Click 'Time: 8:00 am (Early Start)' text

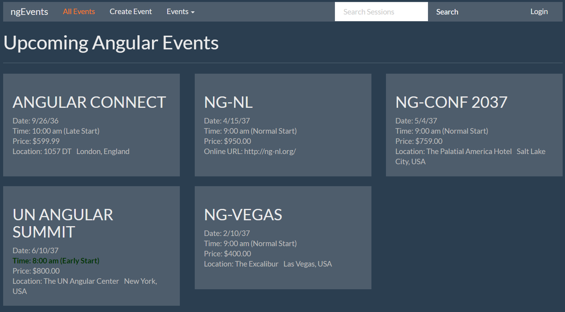point(56,261)
